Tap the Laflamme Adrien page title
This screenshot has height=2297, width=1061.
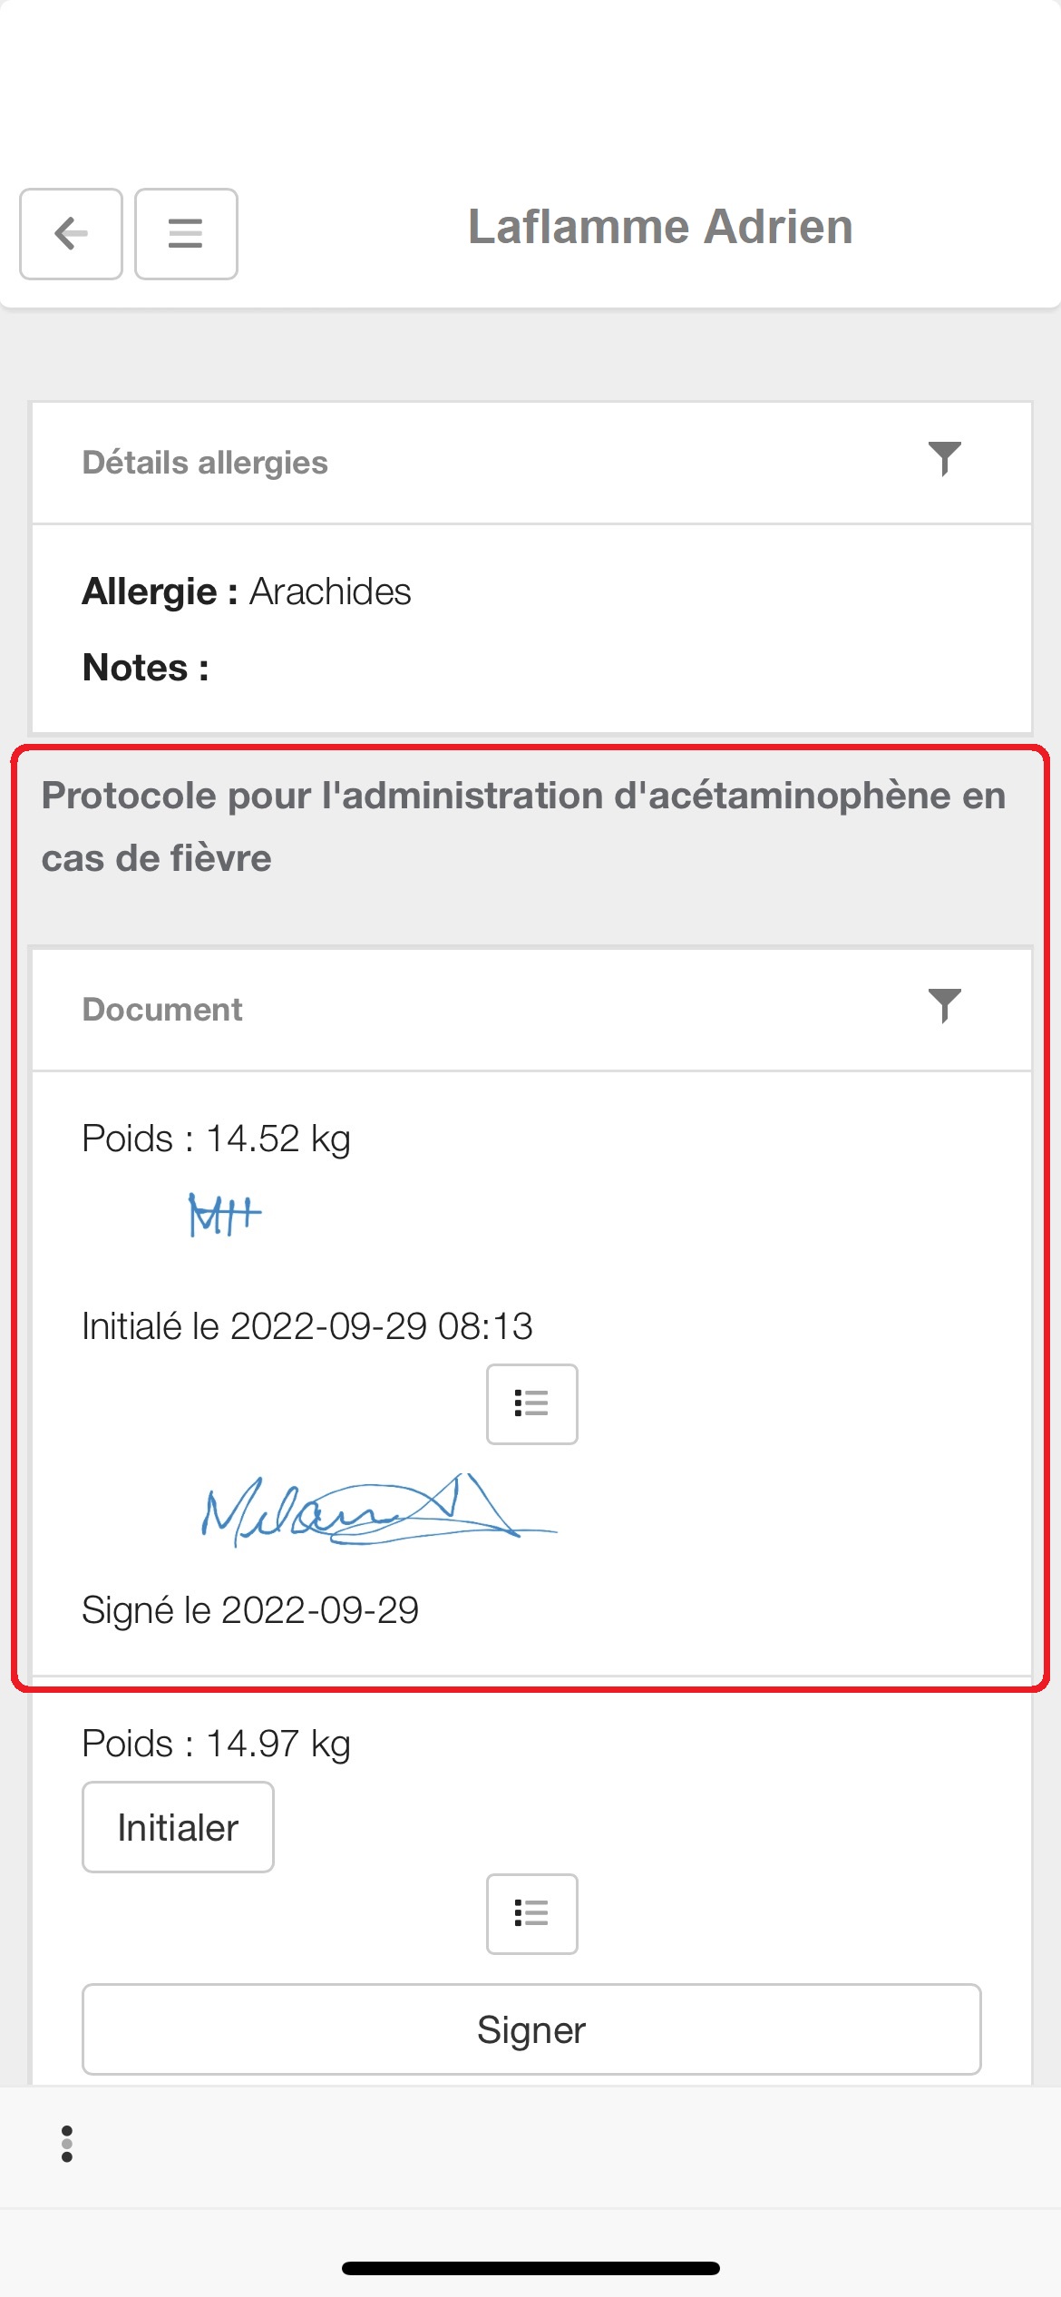[x=660, y=227]
